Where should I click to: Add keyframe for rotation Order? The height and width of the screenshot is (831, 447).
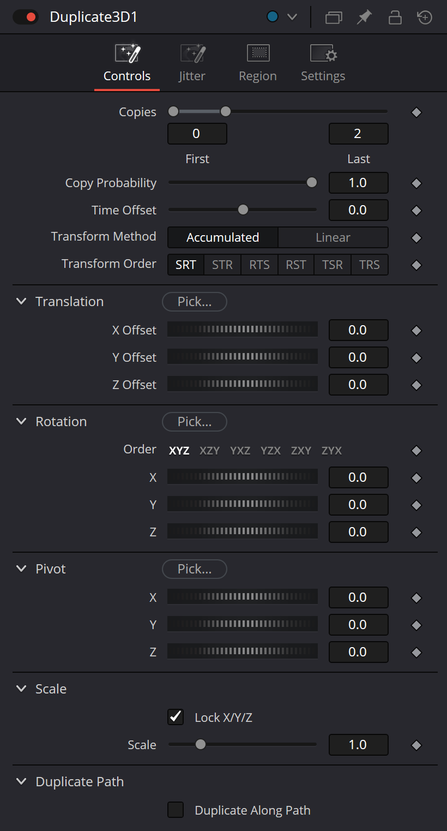click(416, 451)
